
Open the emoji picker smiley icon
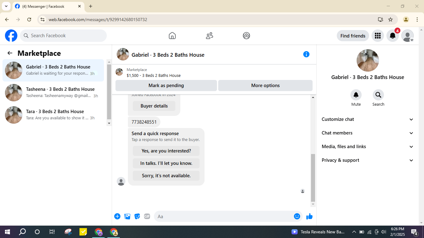pyautogui.click(x=297, y=216)
